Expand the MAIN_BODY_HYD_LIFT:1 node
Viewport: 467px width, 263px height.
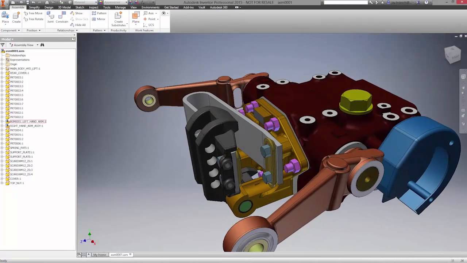[2, 69]
